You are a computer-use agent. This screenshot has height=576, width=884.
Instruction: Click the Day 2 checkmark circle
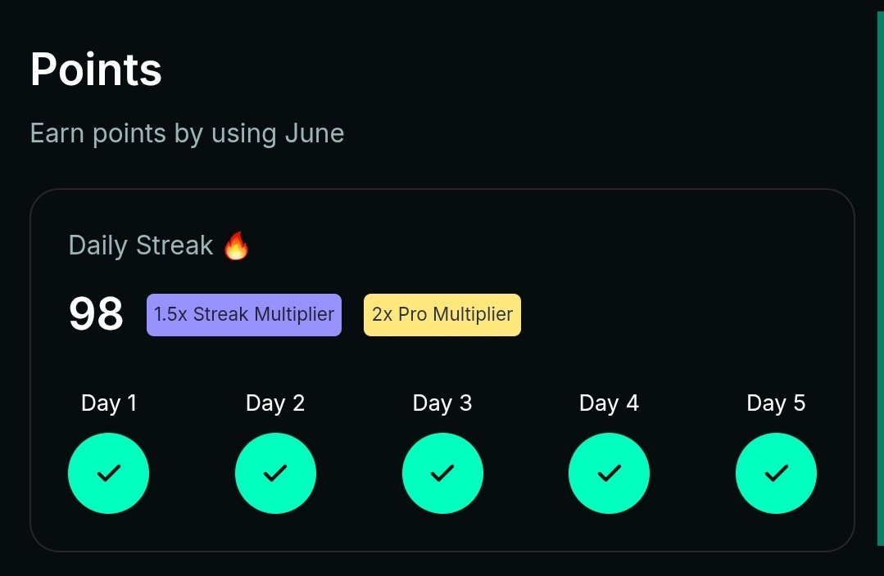tap(275, 473)
